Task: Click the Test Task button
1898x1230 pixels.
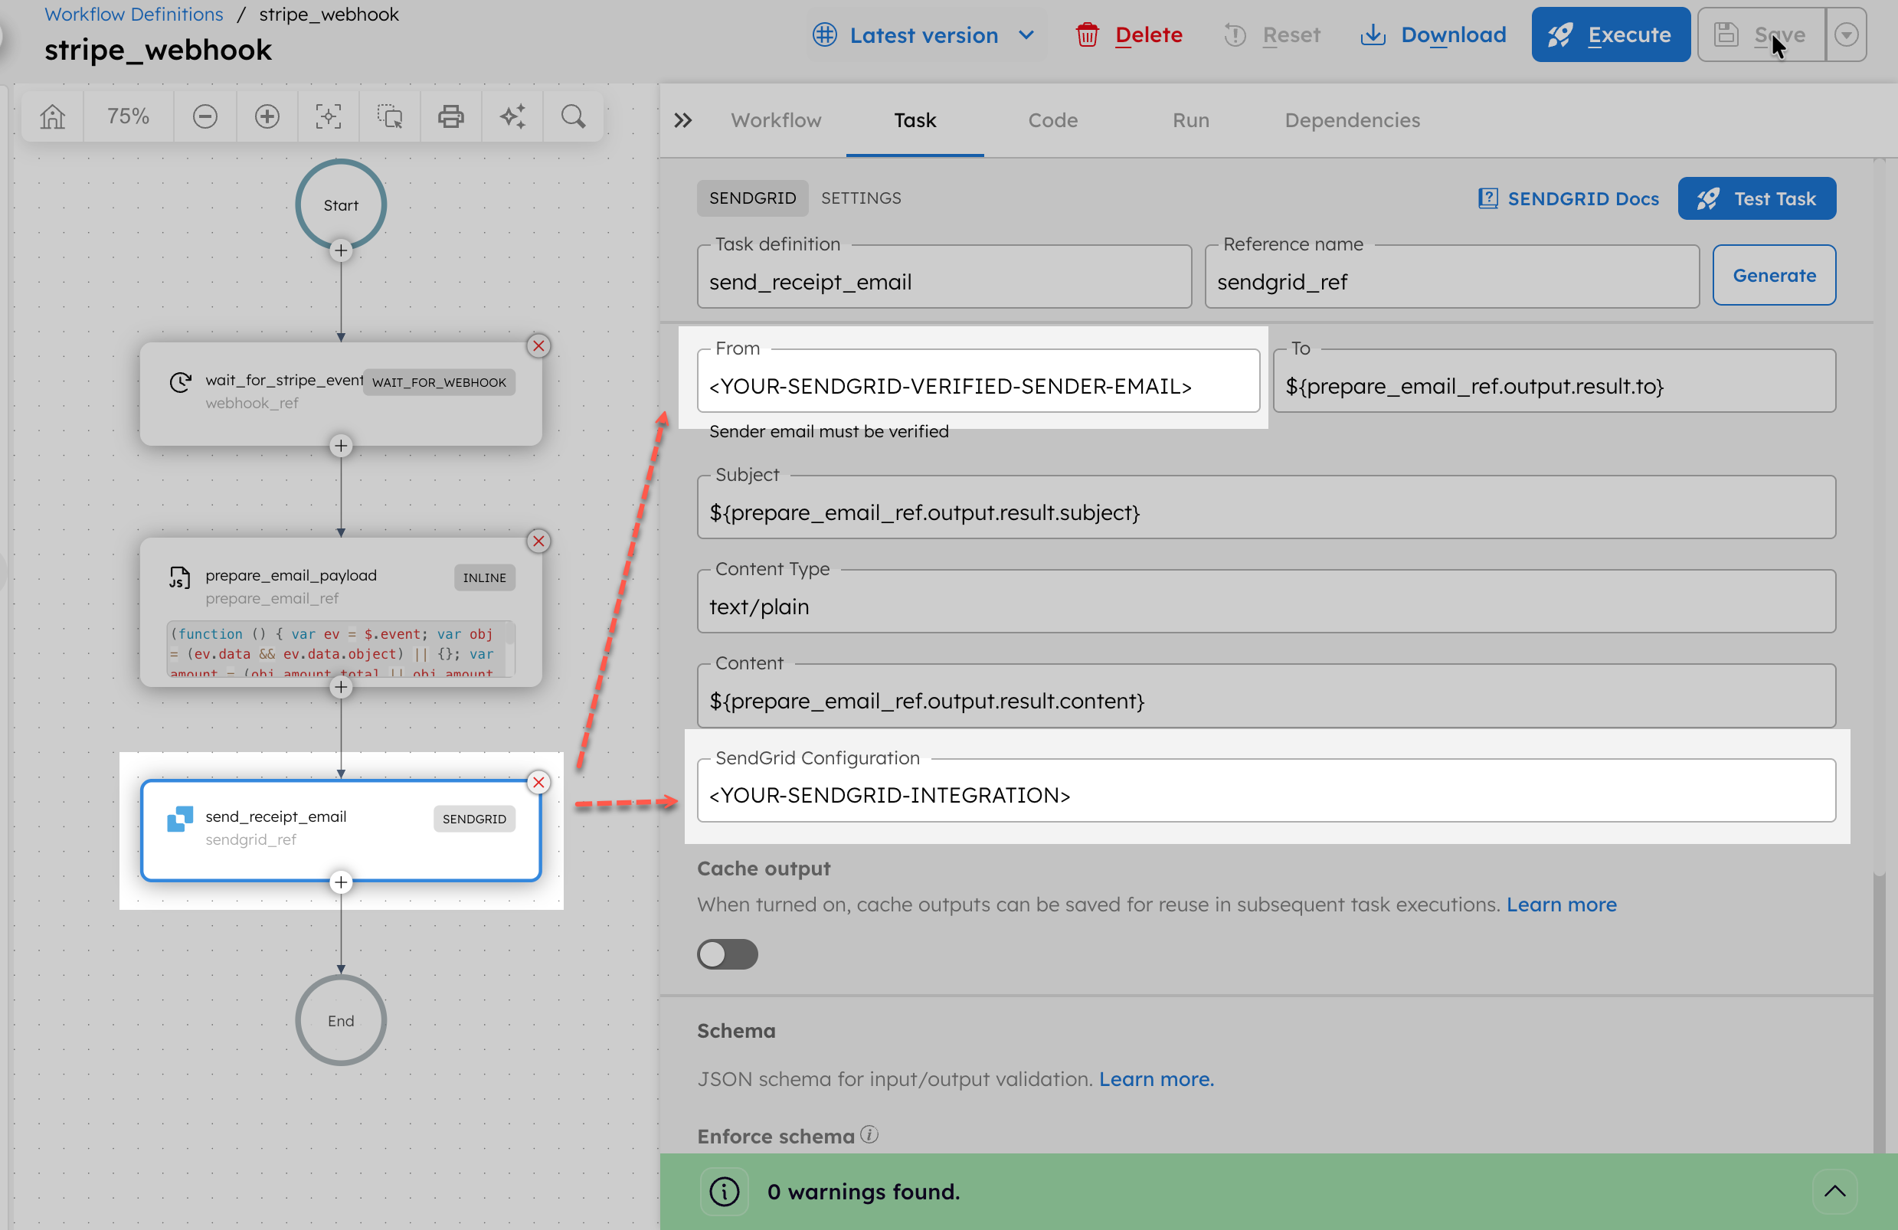Action: pos(1758,198)
